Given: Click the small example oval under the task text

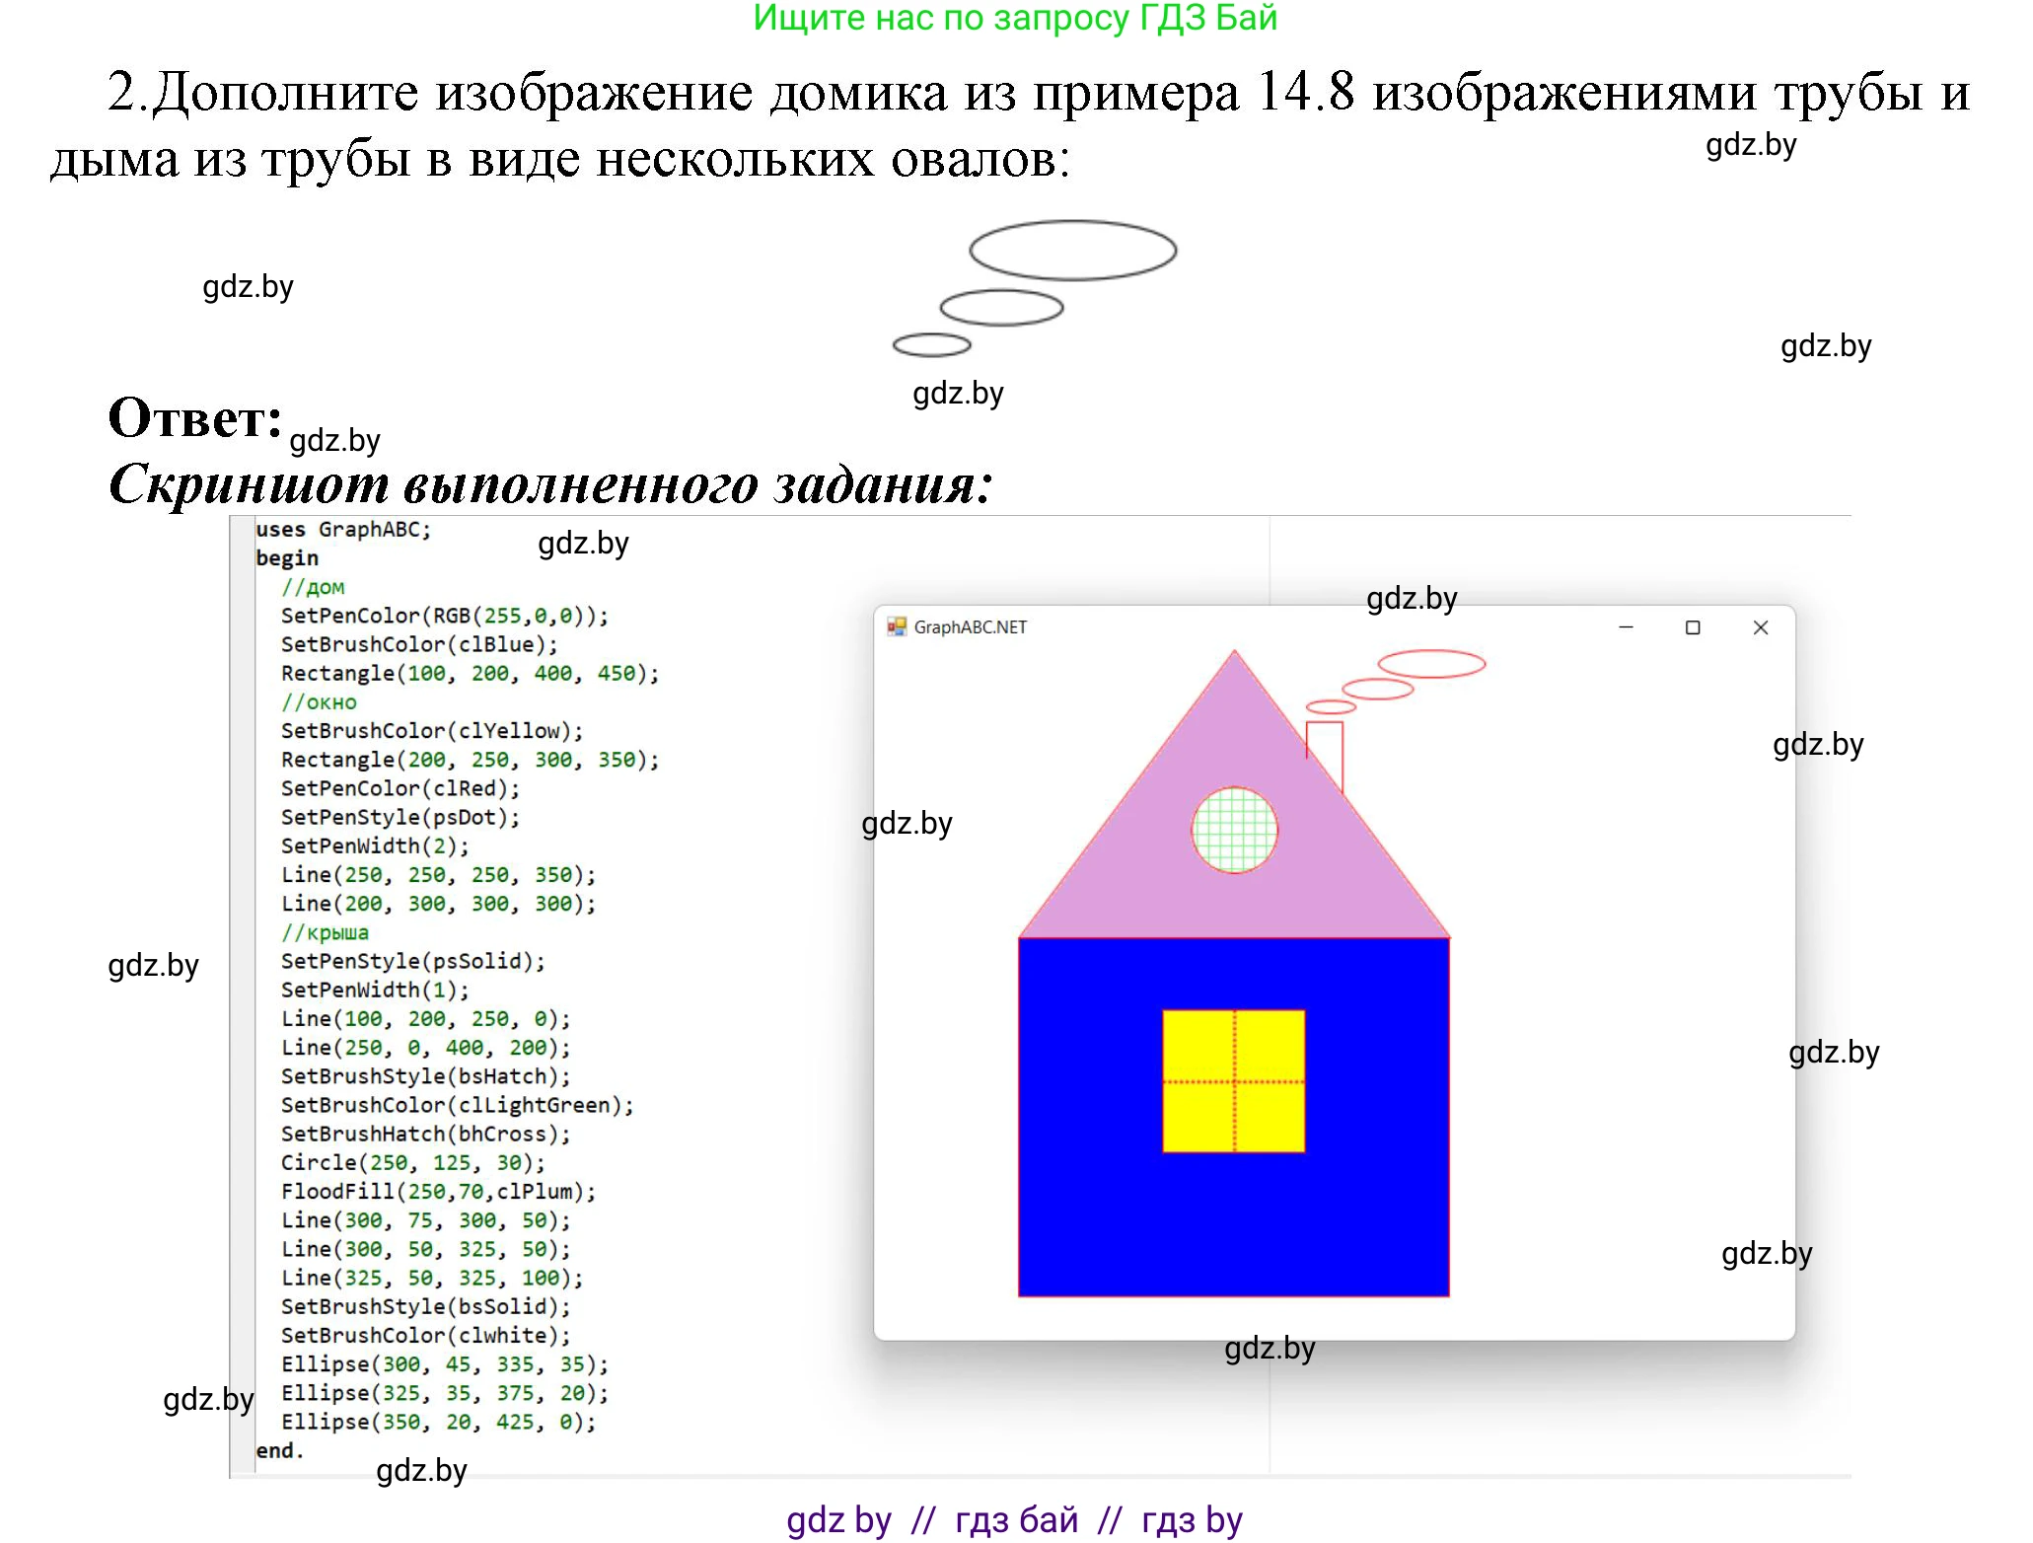Looking at the screenshot, I should click(931, 344).
